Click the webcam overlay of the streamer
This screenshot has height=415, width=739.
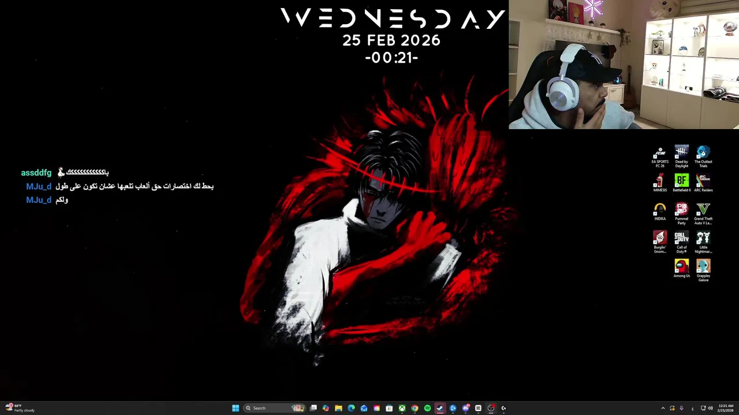pyautogui.click(x=624, y=64)
